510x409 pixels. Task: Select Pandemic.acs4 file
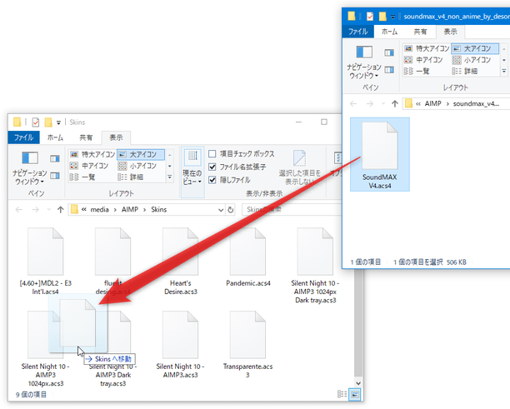(247, 257)
